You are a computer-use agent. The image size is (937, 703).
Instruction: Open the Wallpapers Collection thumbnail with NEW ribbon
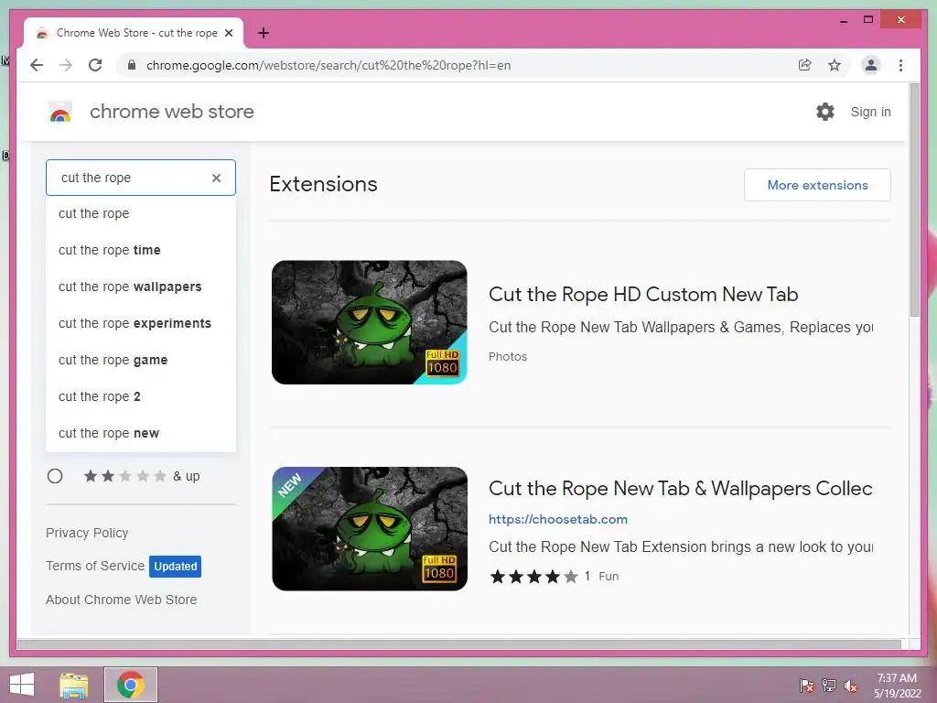click(x=370, y=529)
